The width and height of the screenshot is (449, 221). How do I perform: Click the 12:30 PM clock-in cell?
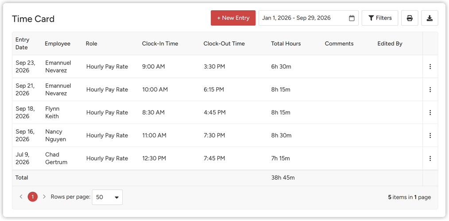click(x=154, y=158)
